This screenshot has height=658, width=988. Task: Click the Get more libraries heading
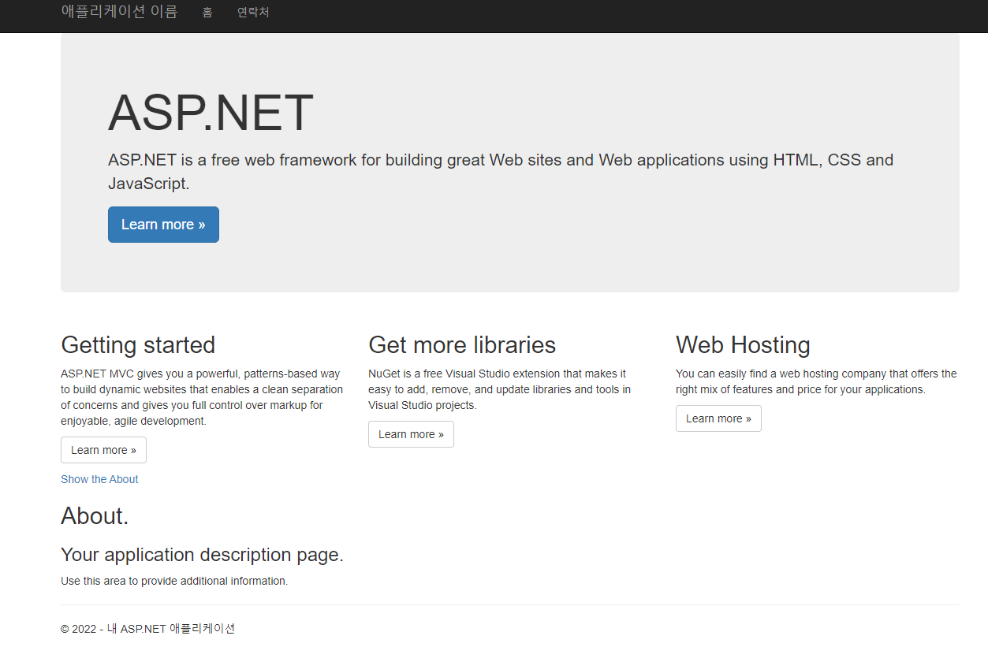pos(462,345)
